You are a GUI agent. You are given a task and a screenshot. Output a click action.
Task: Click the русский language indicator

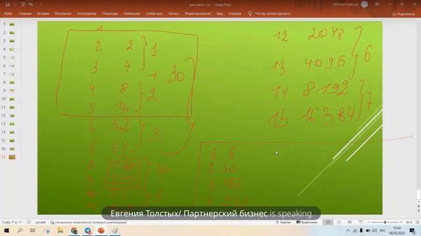[41, 222]
